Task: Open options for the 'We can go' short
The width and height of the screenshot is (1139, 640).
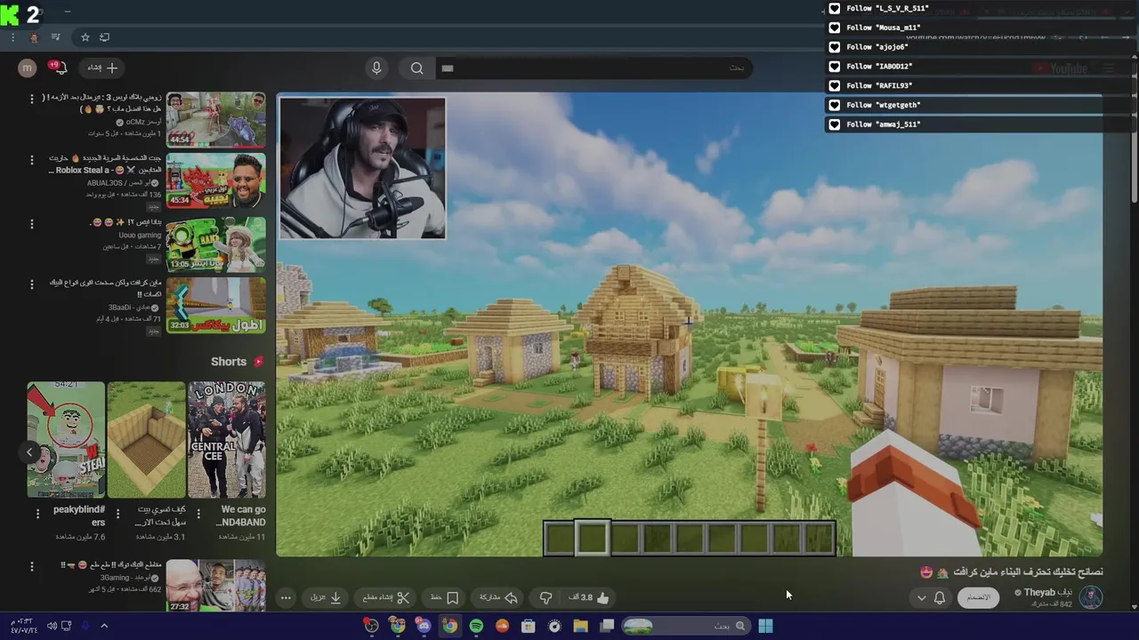Action: click(x=198, y=513)
